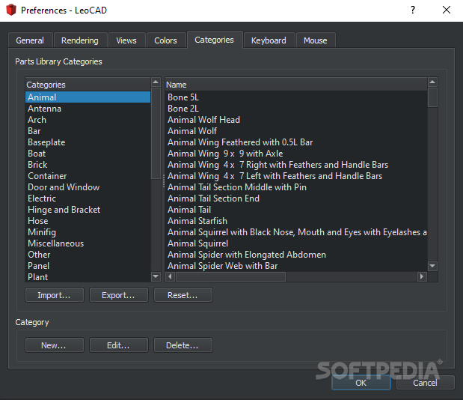This screenshot has height=400, width=463.
Task: Select the Bar category
Action: [x=88, y=131]
